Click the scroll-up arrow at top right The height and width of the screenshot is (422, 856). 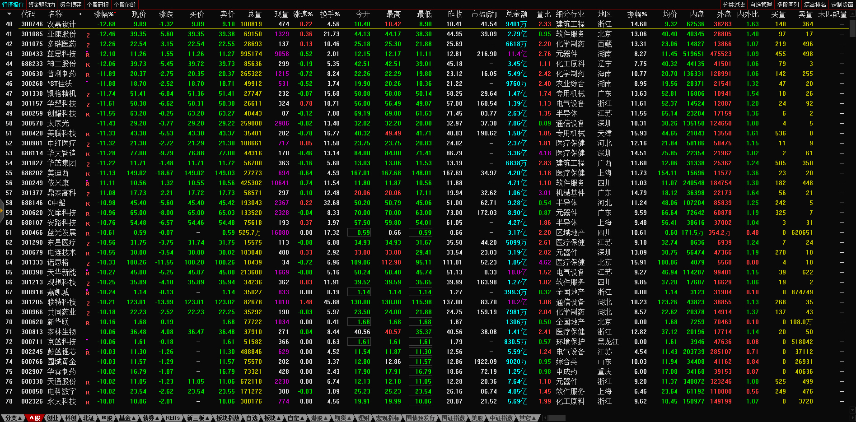pyautogui.click(x=852, y=14)
